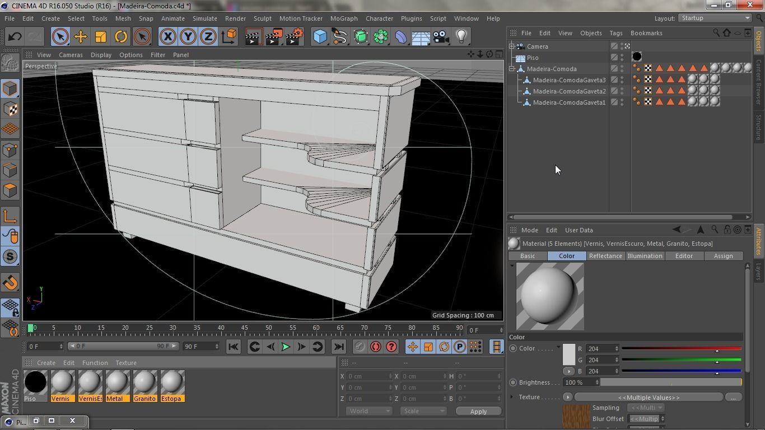
Task: Click the camera object icon
Action: [441, 37]
